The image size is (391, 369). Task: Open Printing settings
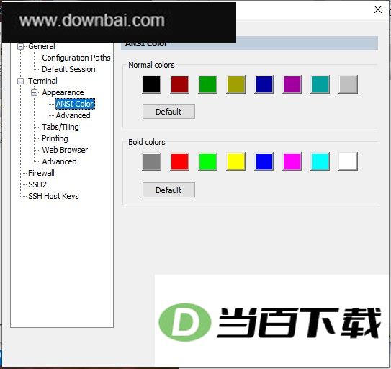55,138
